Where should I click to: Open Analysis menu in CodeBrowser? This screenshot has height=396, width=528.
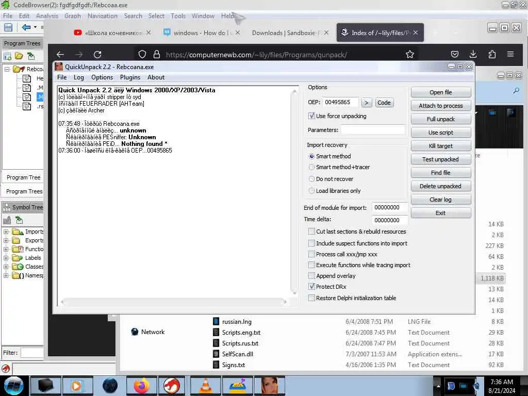[x=47, y=16]
